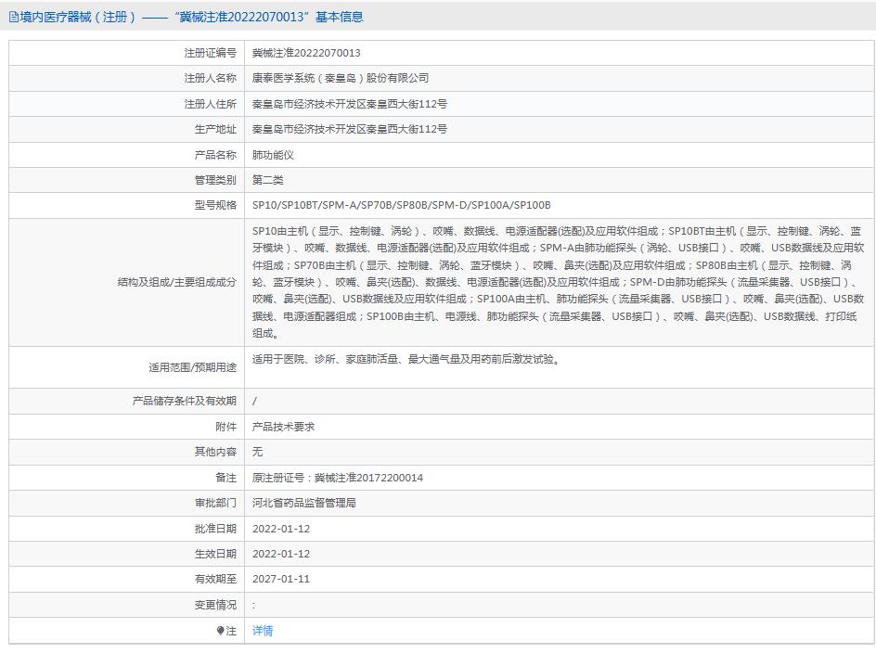
Task: Click the 生效日期 row label
Action: coord(214,554)
